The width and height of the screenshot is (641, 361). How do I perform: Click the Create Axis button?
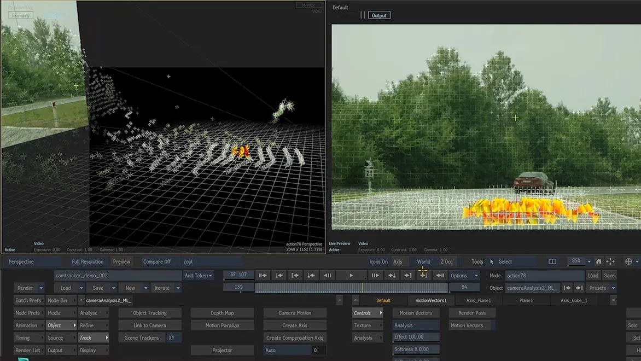(x=295, y=325)
